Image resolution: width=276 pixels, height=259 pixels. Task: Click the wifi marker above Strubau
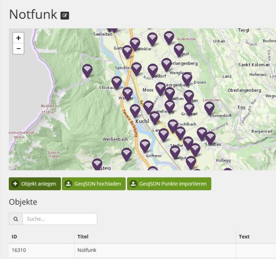pyautogui.click(x=210, y=137)
